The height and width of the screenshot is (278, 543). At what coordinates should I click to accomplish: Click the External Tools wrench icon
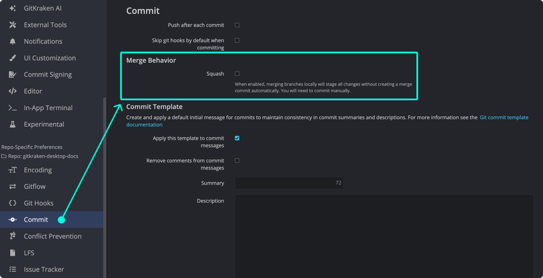(13, 24)
